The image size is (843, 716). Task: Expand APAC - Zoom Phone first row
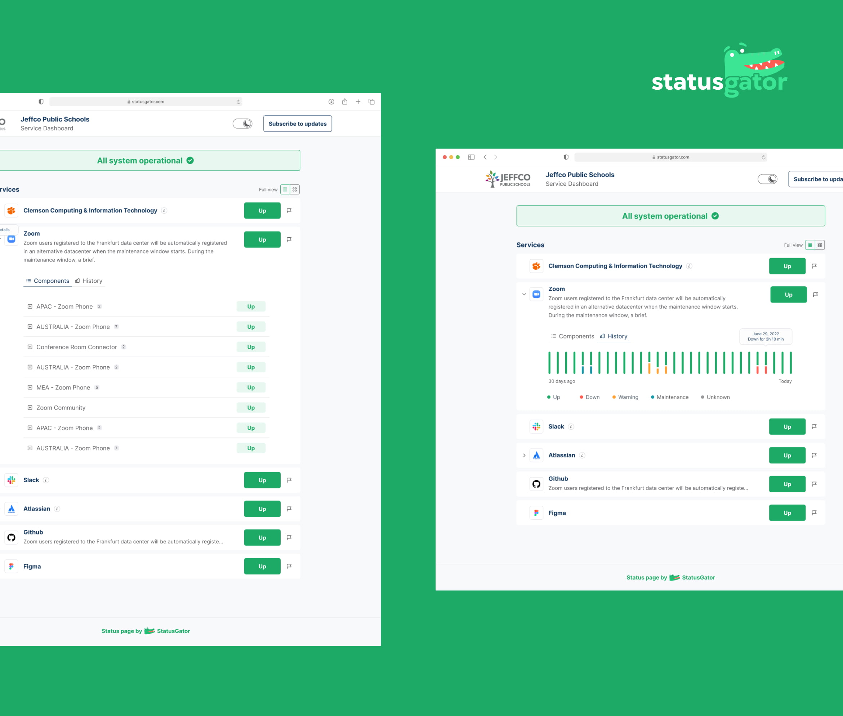pyautogui.click(x=30, y=306)
